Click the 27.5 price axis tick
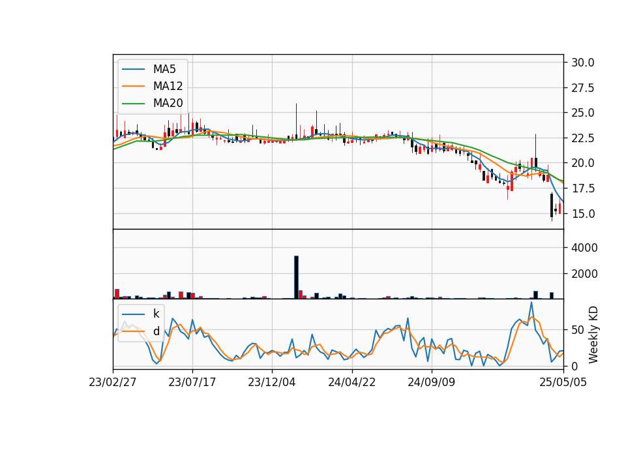626x450 pixels. (583, 88)
